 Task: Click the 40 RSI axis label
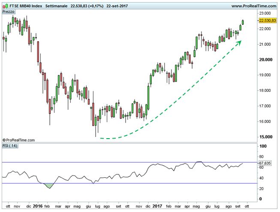[261, 178]
